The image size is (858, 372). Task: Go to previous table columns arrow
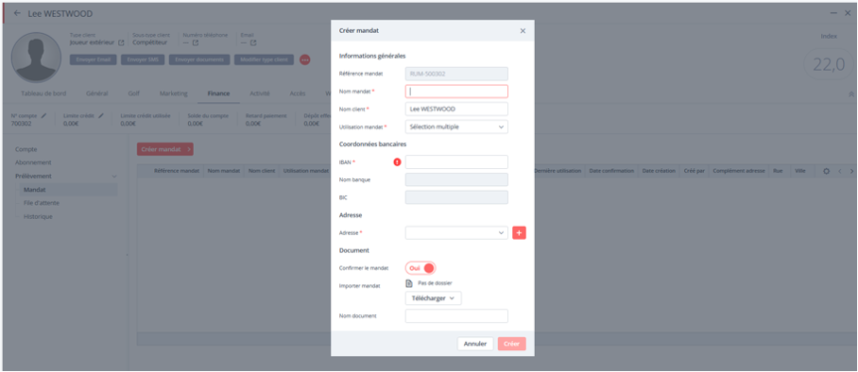tap(839, 171)
